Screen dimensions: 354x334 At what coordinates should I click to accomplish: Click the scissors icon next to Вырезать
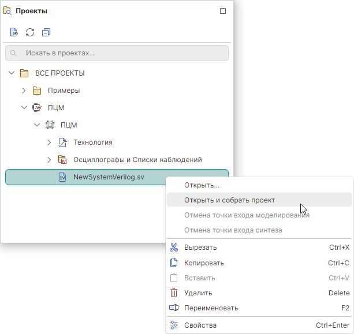173,247
